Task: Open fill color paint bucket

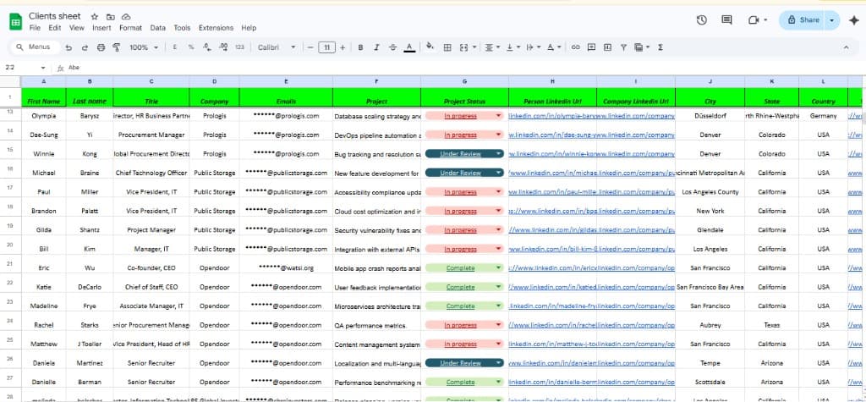Action: click(x=430, y=47)
